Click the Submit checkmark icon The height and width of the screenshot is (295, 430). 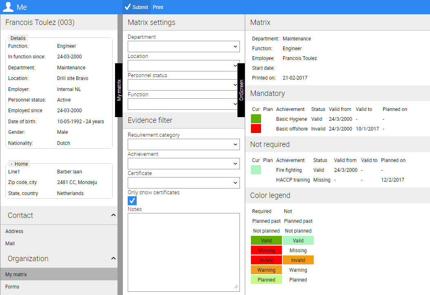tap(128, 7)
